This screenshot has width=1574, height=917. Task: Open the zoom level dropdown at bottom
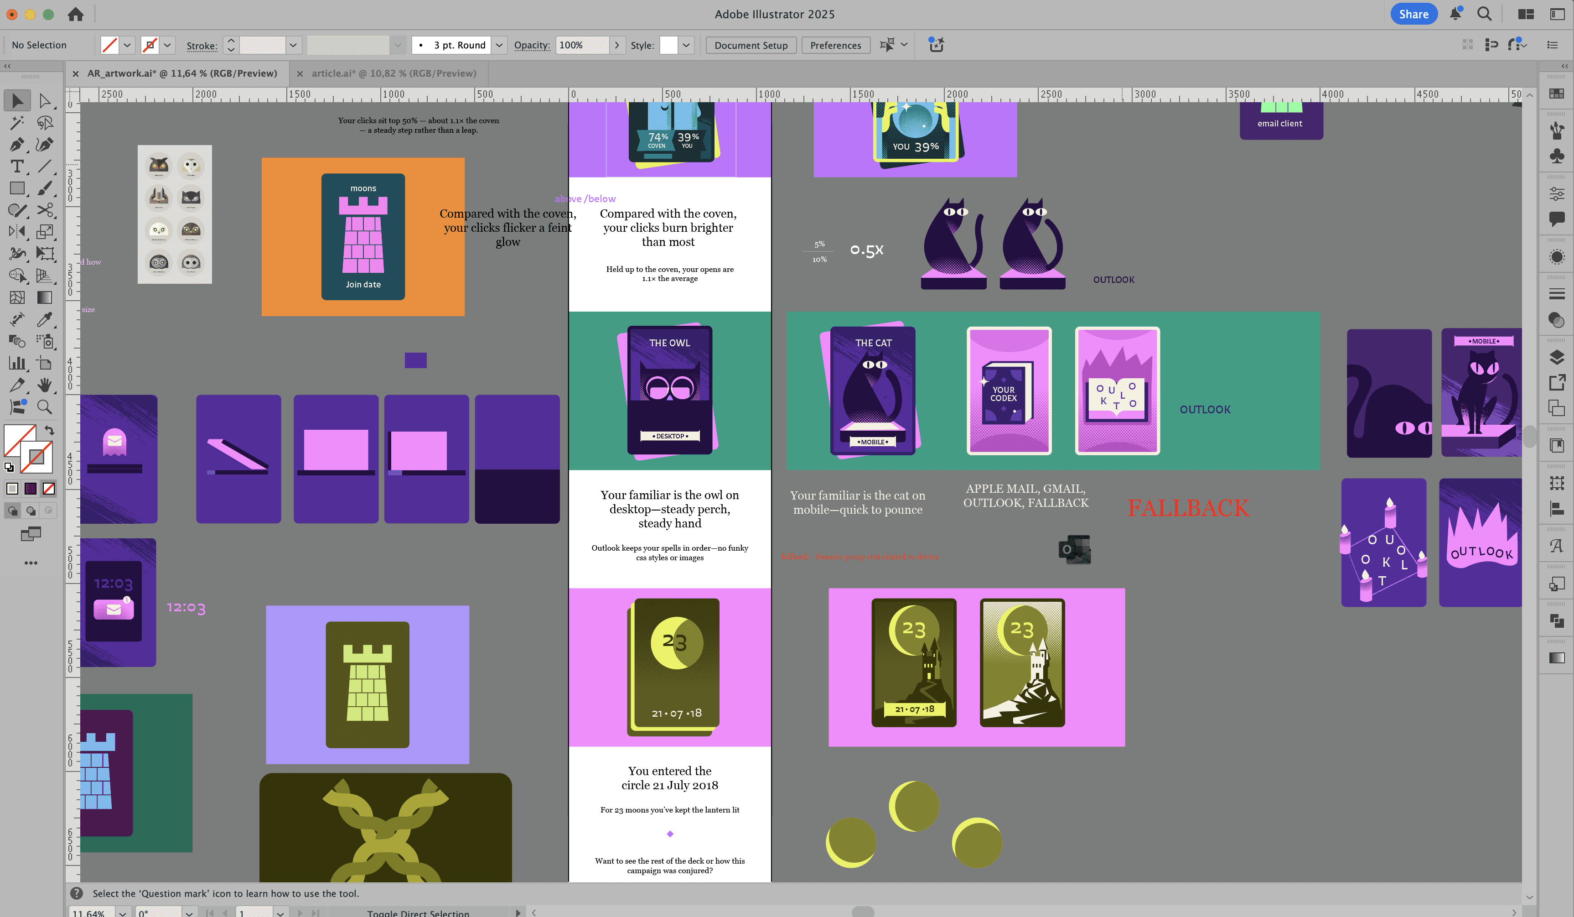click(122, 912)
